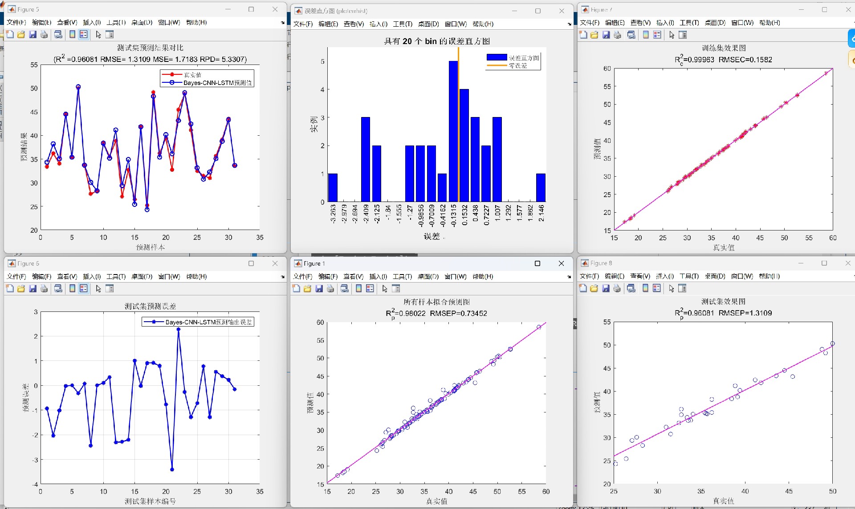855x509 pixels.
Task: Toggle Insert Legend in Figure 5 toolbar
Action: pyautogui.click(x=83, y=34)
